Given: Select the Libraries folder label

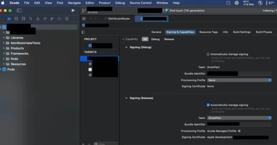Looking at the screenshot, I should pyautogui.click(x=17, y=38).
